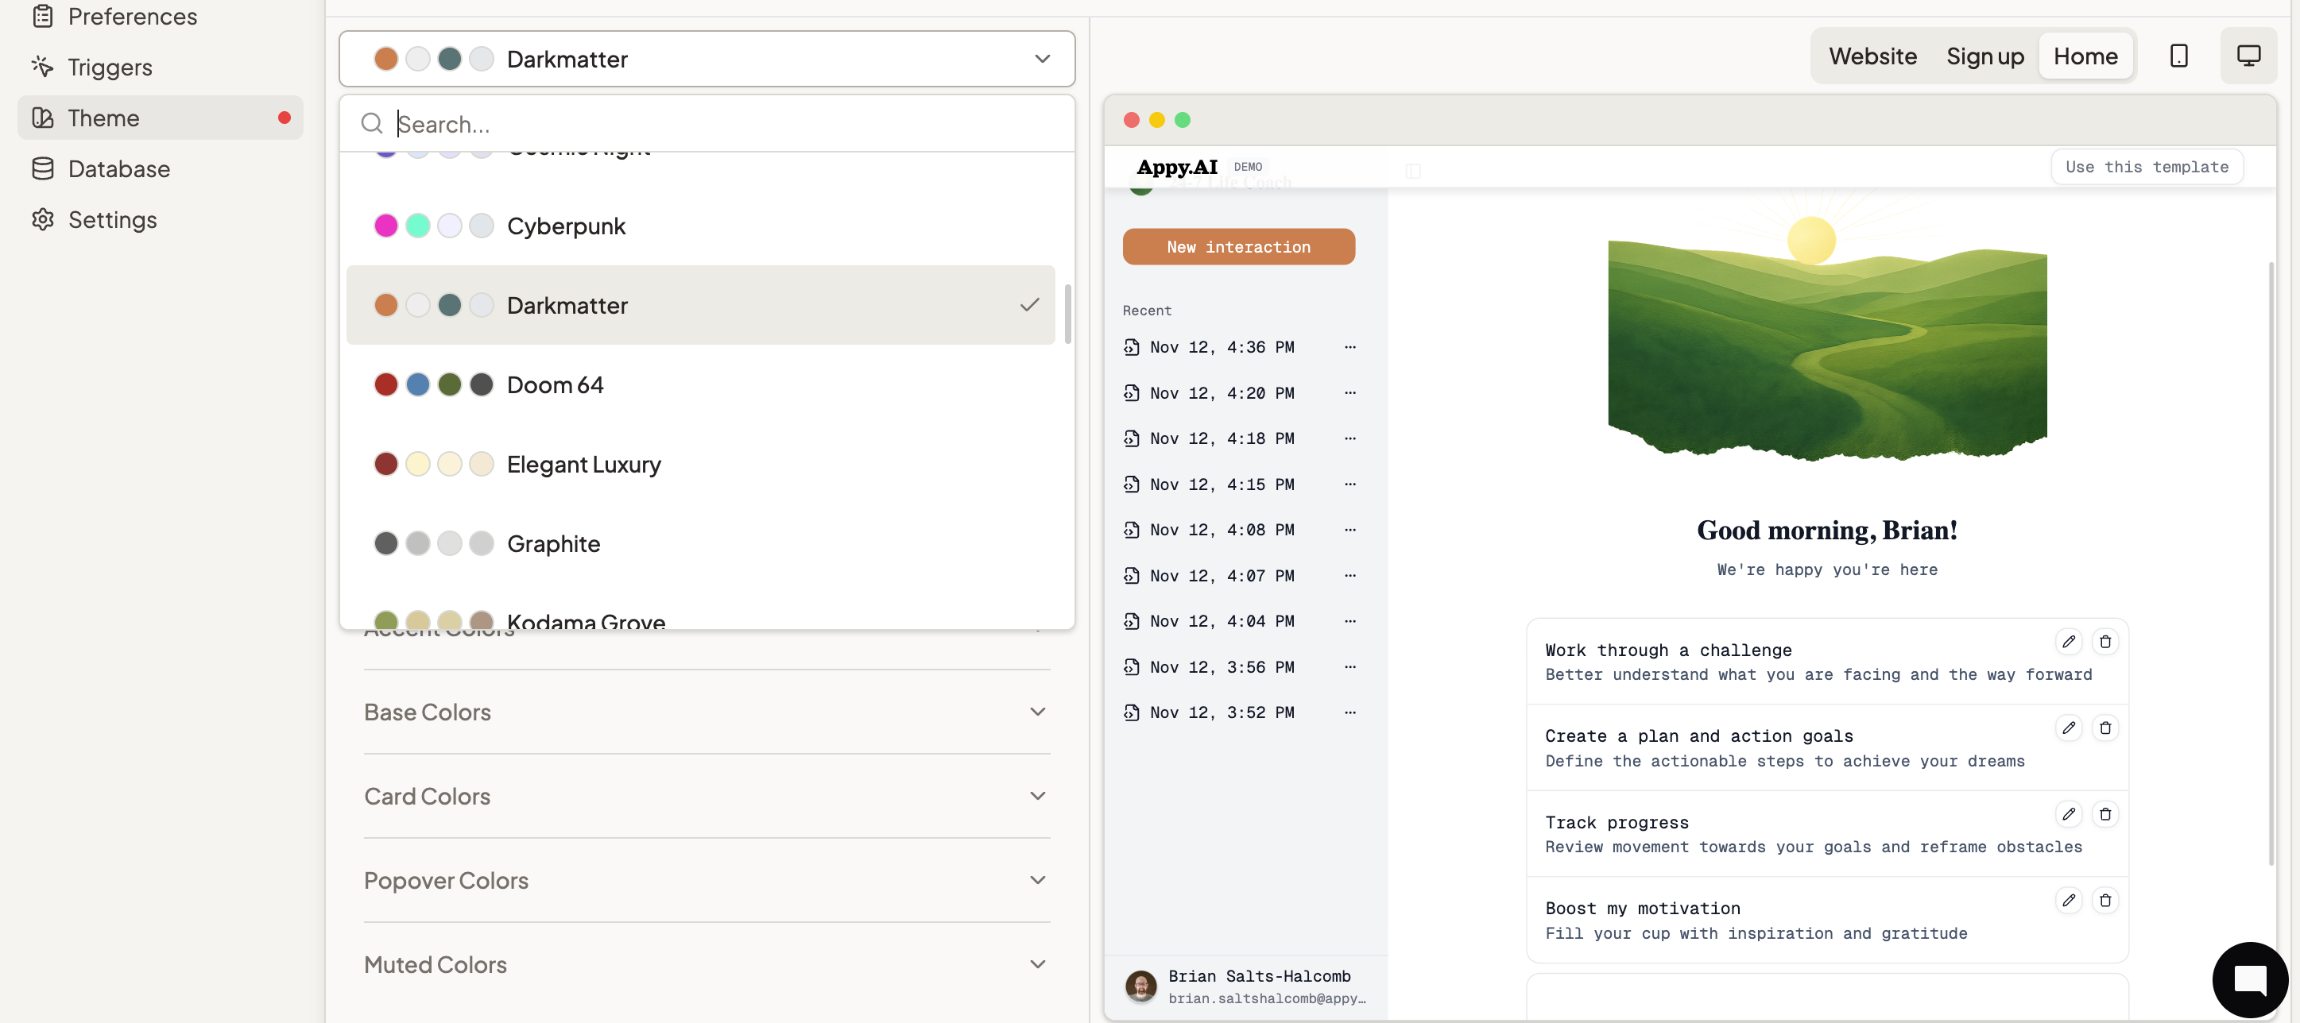Choose the Elegant Luxury theme

[x=583, y=464]
